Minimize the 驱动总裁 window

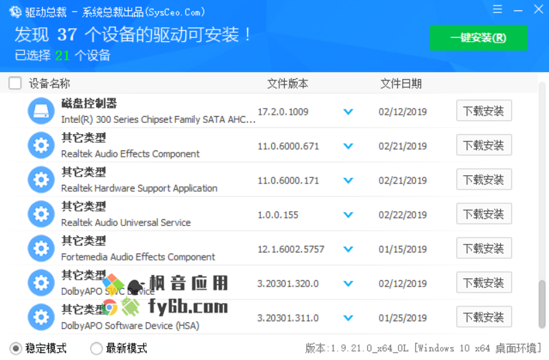coord(518,10)
